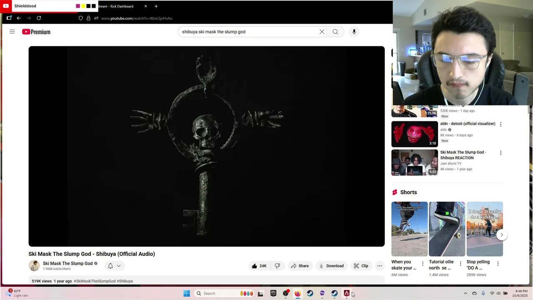The width and height of the screenshot is (533, 300).
Task: Open the YouTube guide hamburger menu
Action: tap(12, 32)
